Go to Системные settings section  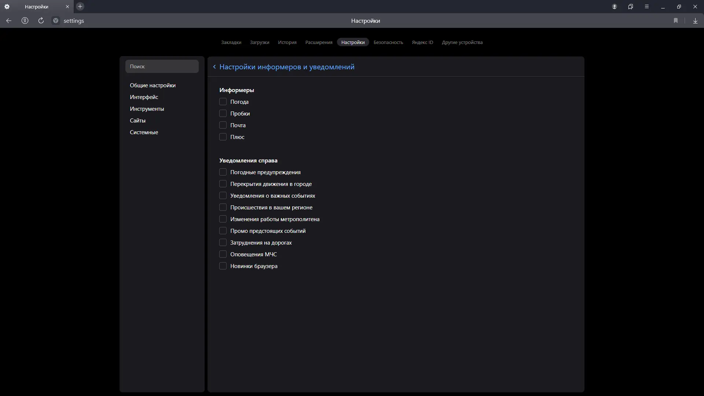click(x=144, y=132)
